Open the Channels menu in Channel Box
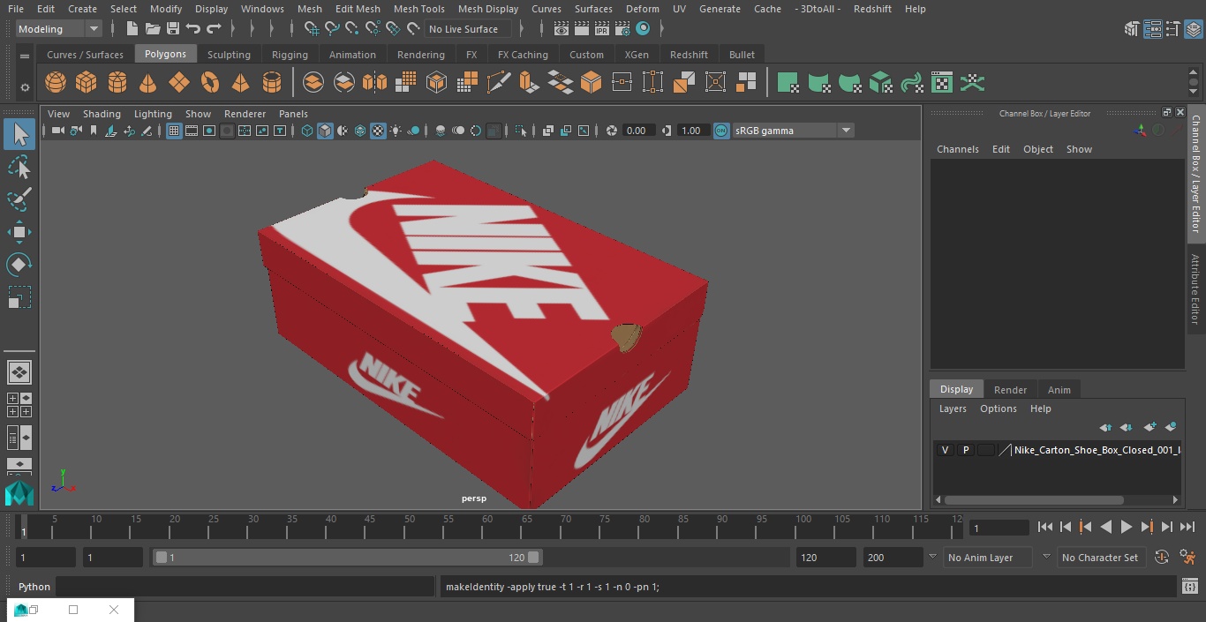This screenshot has height=622, width=1206. tap(957, 149)
